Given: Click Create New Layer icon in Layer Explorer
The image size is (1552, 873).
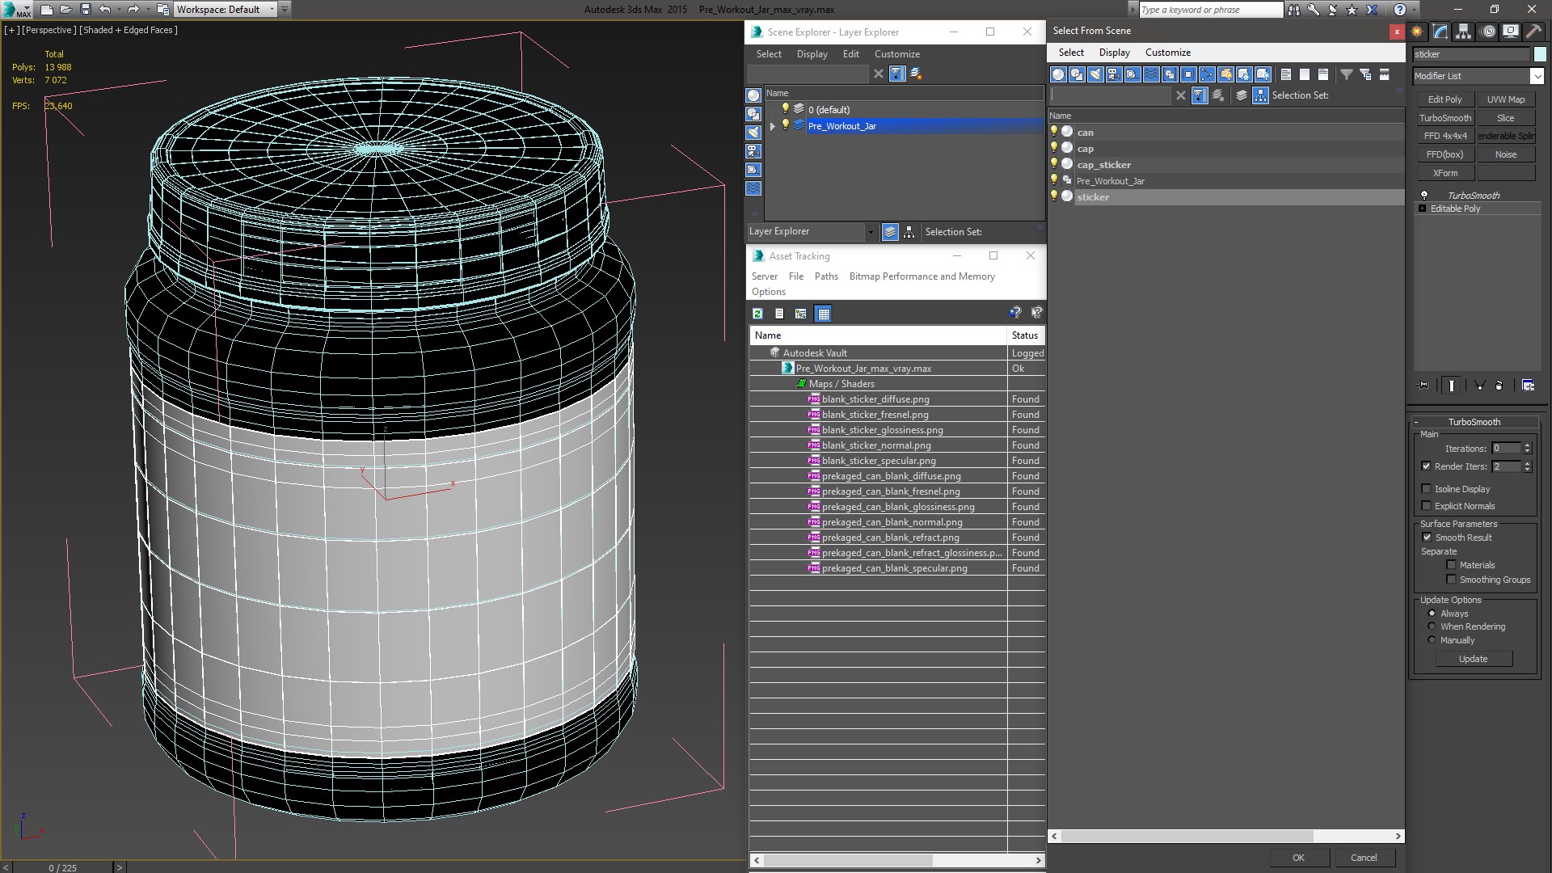Looking at the screenshot, I should 916,74.
